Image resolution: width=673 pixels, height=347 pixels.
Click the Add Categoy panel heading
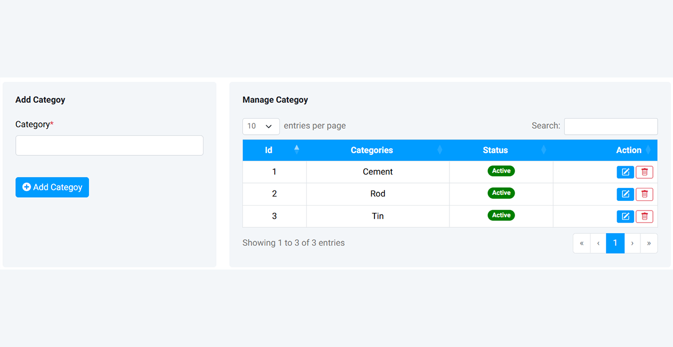(40, 100)
